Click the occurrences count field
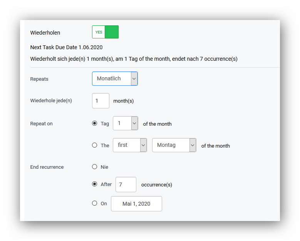Screen dimensions: 300x241 (x=126, y=184)
